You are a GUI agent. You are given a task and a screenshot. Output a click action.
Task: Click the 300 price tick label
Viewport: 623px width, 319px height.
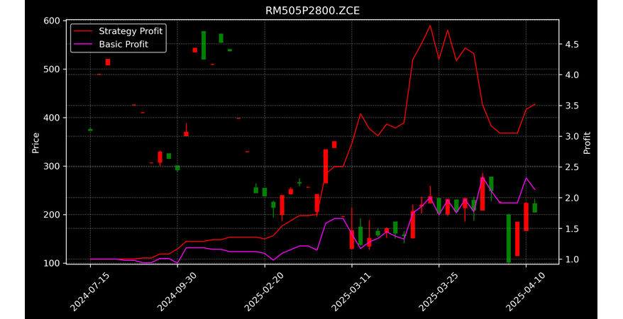[52, 167]
